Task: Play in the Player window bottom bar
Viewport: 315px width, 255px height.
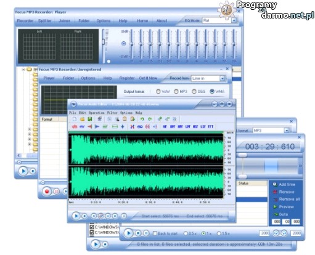Action: (x=23, y=171)
